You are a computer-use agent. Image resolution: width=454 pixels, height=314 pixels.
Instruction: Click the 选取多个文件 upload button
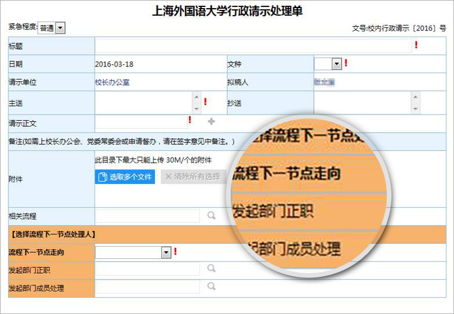tap(125, 176)
